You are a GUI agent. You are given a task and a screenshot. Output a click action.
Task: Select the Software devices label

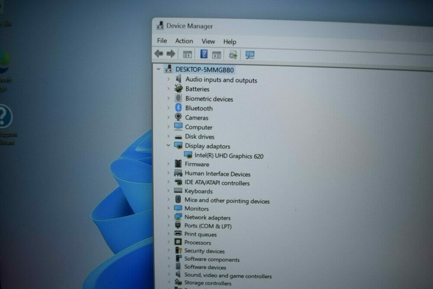pos(205,267)
